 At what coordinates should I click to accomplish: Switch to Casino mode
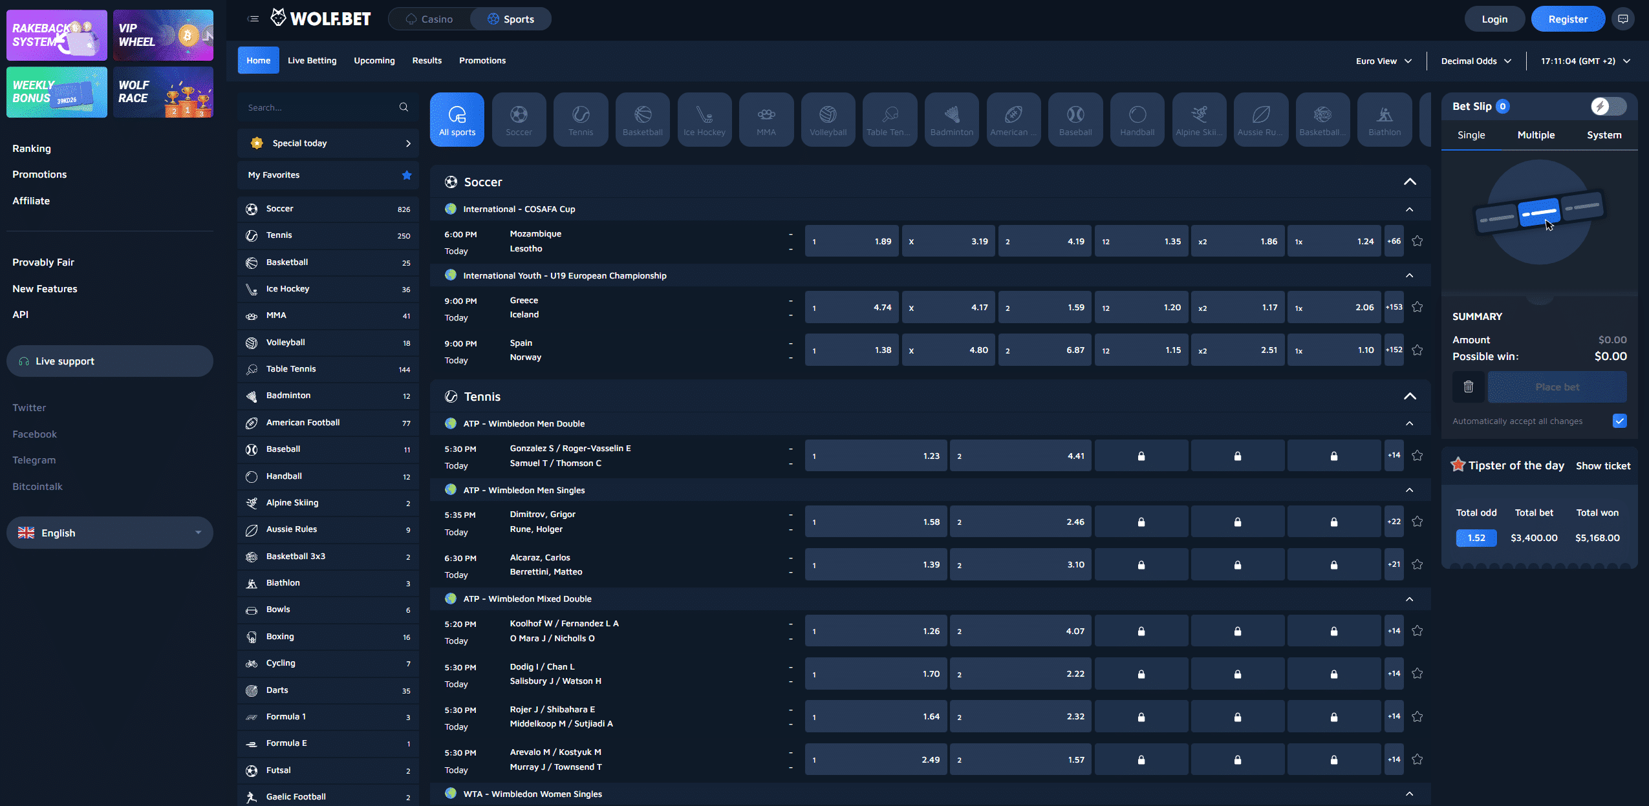429,19
